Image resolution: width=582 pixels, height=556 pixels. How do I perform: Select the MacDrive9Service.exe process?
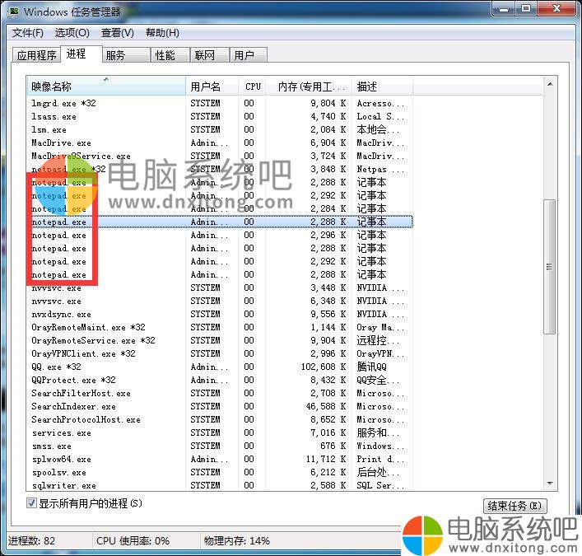click(219, 156)
